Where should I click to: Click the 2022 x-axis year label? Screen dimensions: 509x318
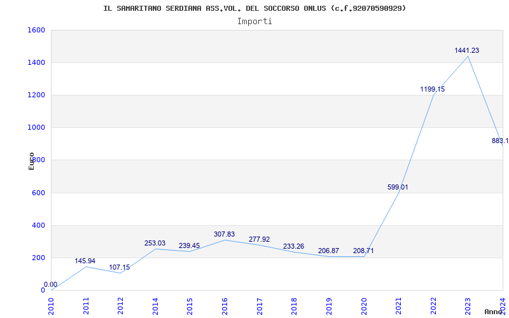[433, 306]
